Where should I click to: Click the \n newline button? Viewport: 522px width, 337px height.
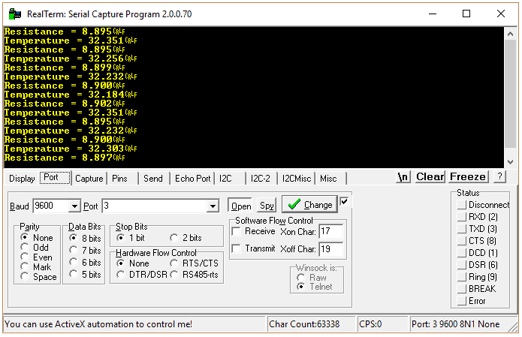tap(404, 177)
